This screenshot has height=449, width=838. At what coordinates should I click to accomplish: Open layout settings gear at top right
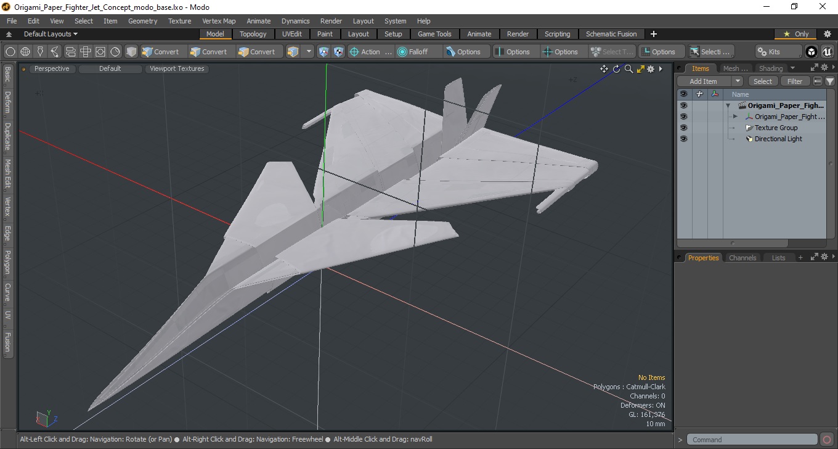click(828, 34)
